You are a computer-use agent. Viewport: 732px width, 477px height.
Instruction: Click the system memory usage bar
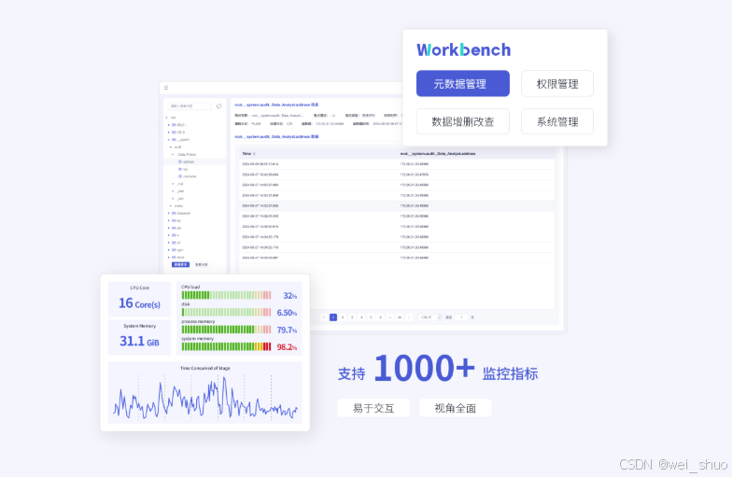(226, 346)
